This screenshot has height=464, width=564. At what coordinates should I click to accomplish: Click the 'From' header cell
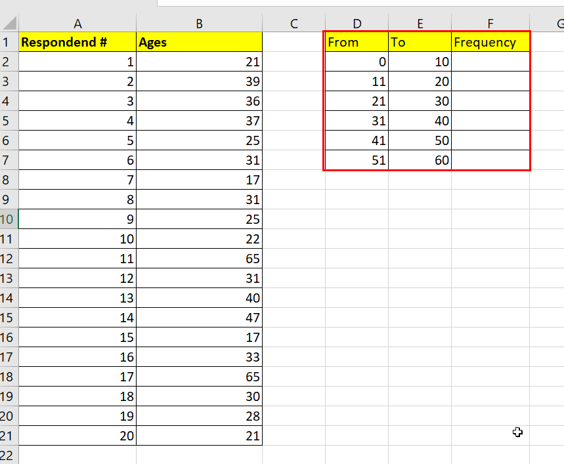[357, 42]
